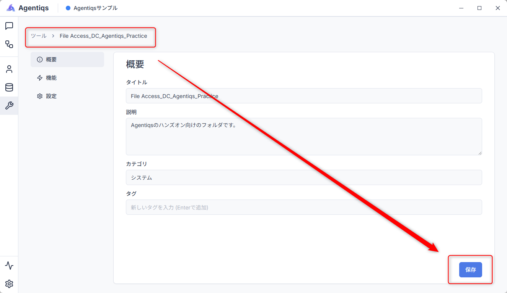
Task: Click the breadcrumb File Access_DC_Agentiqs_Practice
Action: pyautogui.click(x=103, y=36)
